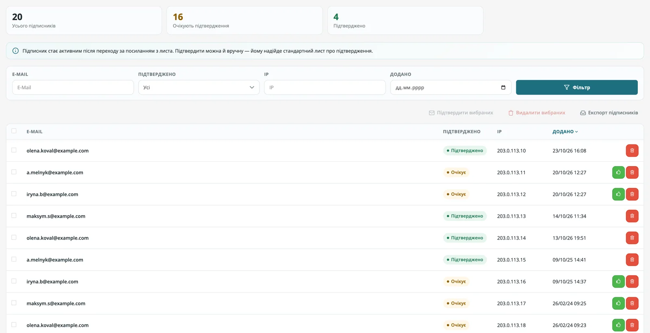Delete subscriber with IP 203.0.113.18
This screenshot has width=650, height=333.
(632, 325)
